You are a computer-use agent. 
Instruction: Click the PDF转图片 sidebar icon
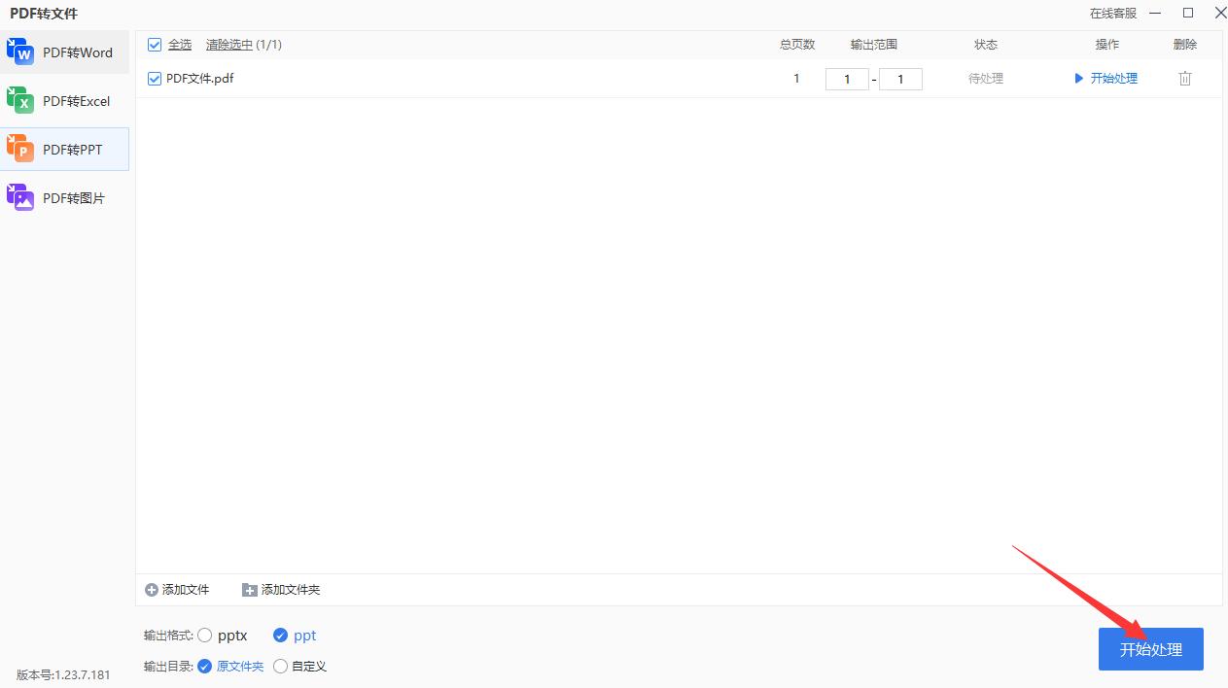pyautogui.click(x=20, y=197)
